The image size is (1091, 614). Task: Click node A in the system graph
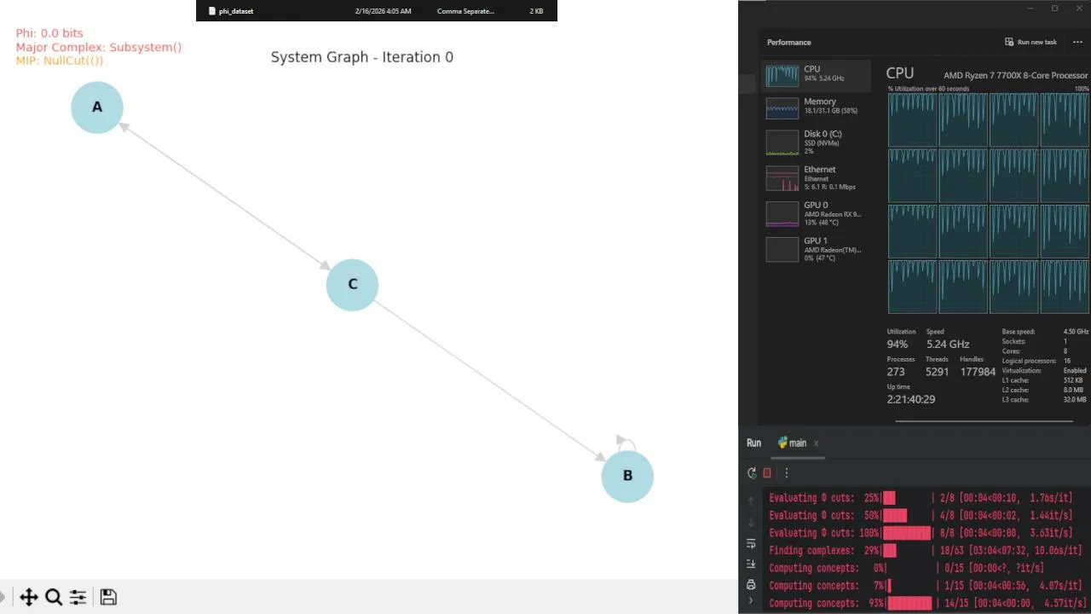coord(97,107)
